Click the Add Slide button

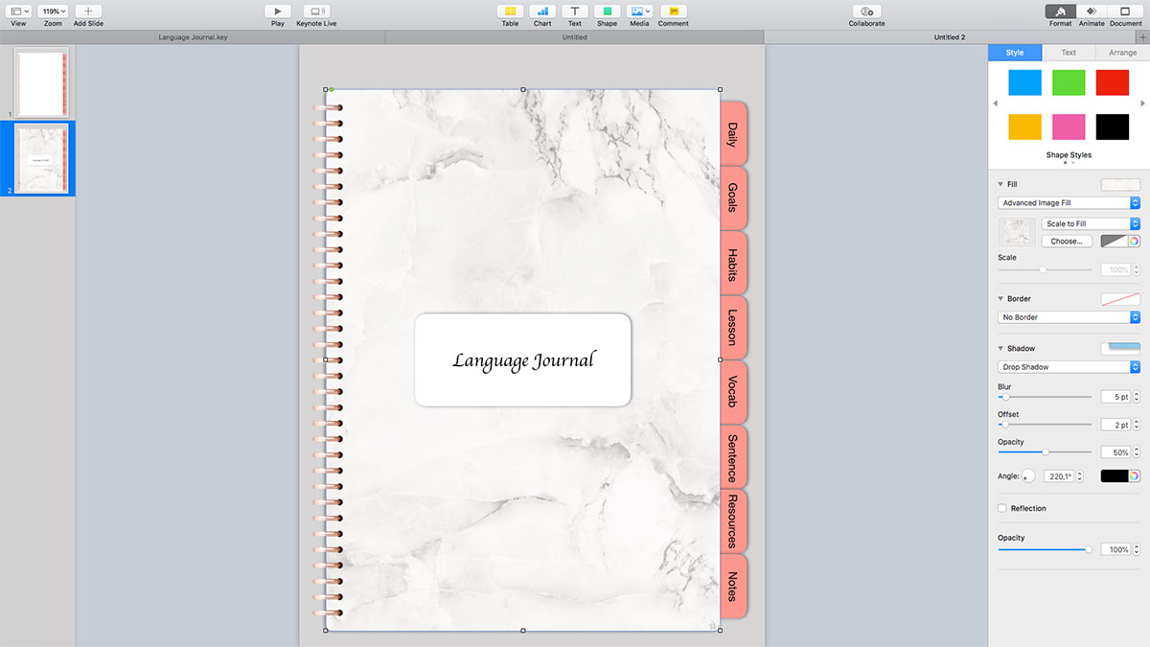(88, 12)
